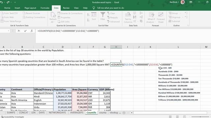The image size is (211, 118).
Task: Click Recent Sources button
Action: [x=32, y=13]
